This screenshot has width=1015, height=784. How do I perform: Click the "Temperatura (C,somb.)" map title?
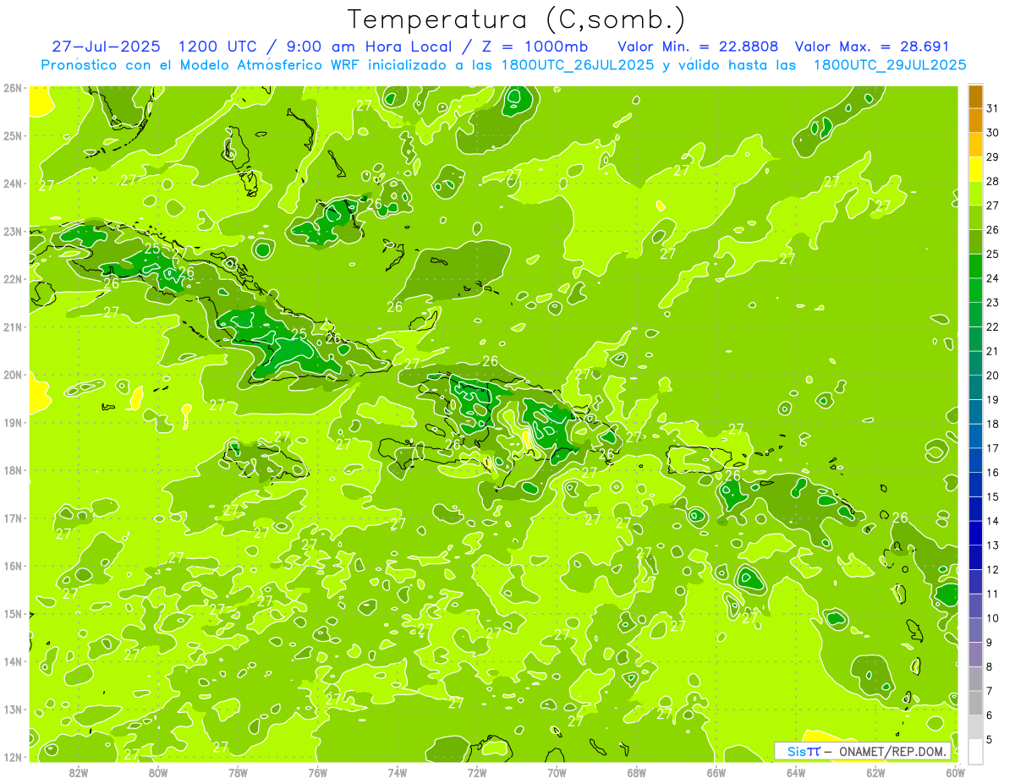tap(517, 19)
